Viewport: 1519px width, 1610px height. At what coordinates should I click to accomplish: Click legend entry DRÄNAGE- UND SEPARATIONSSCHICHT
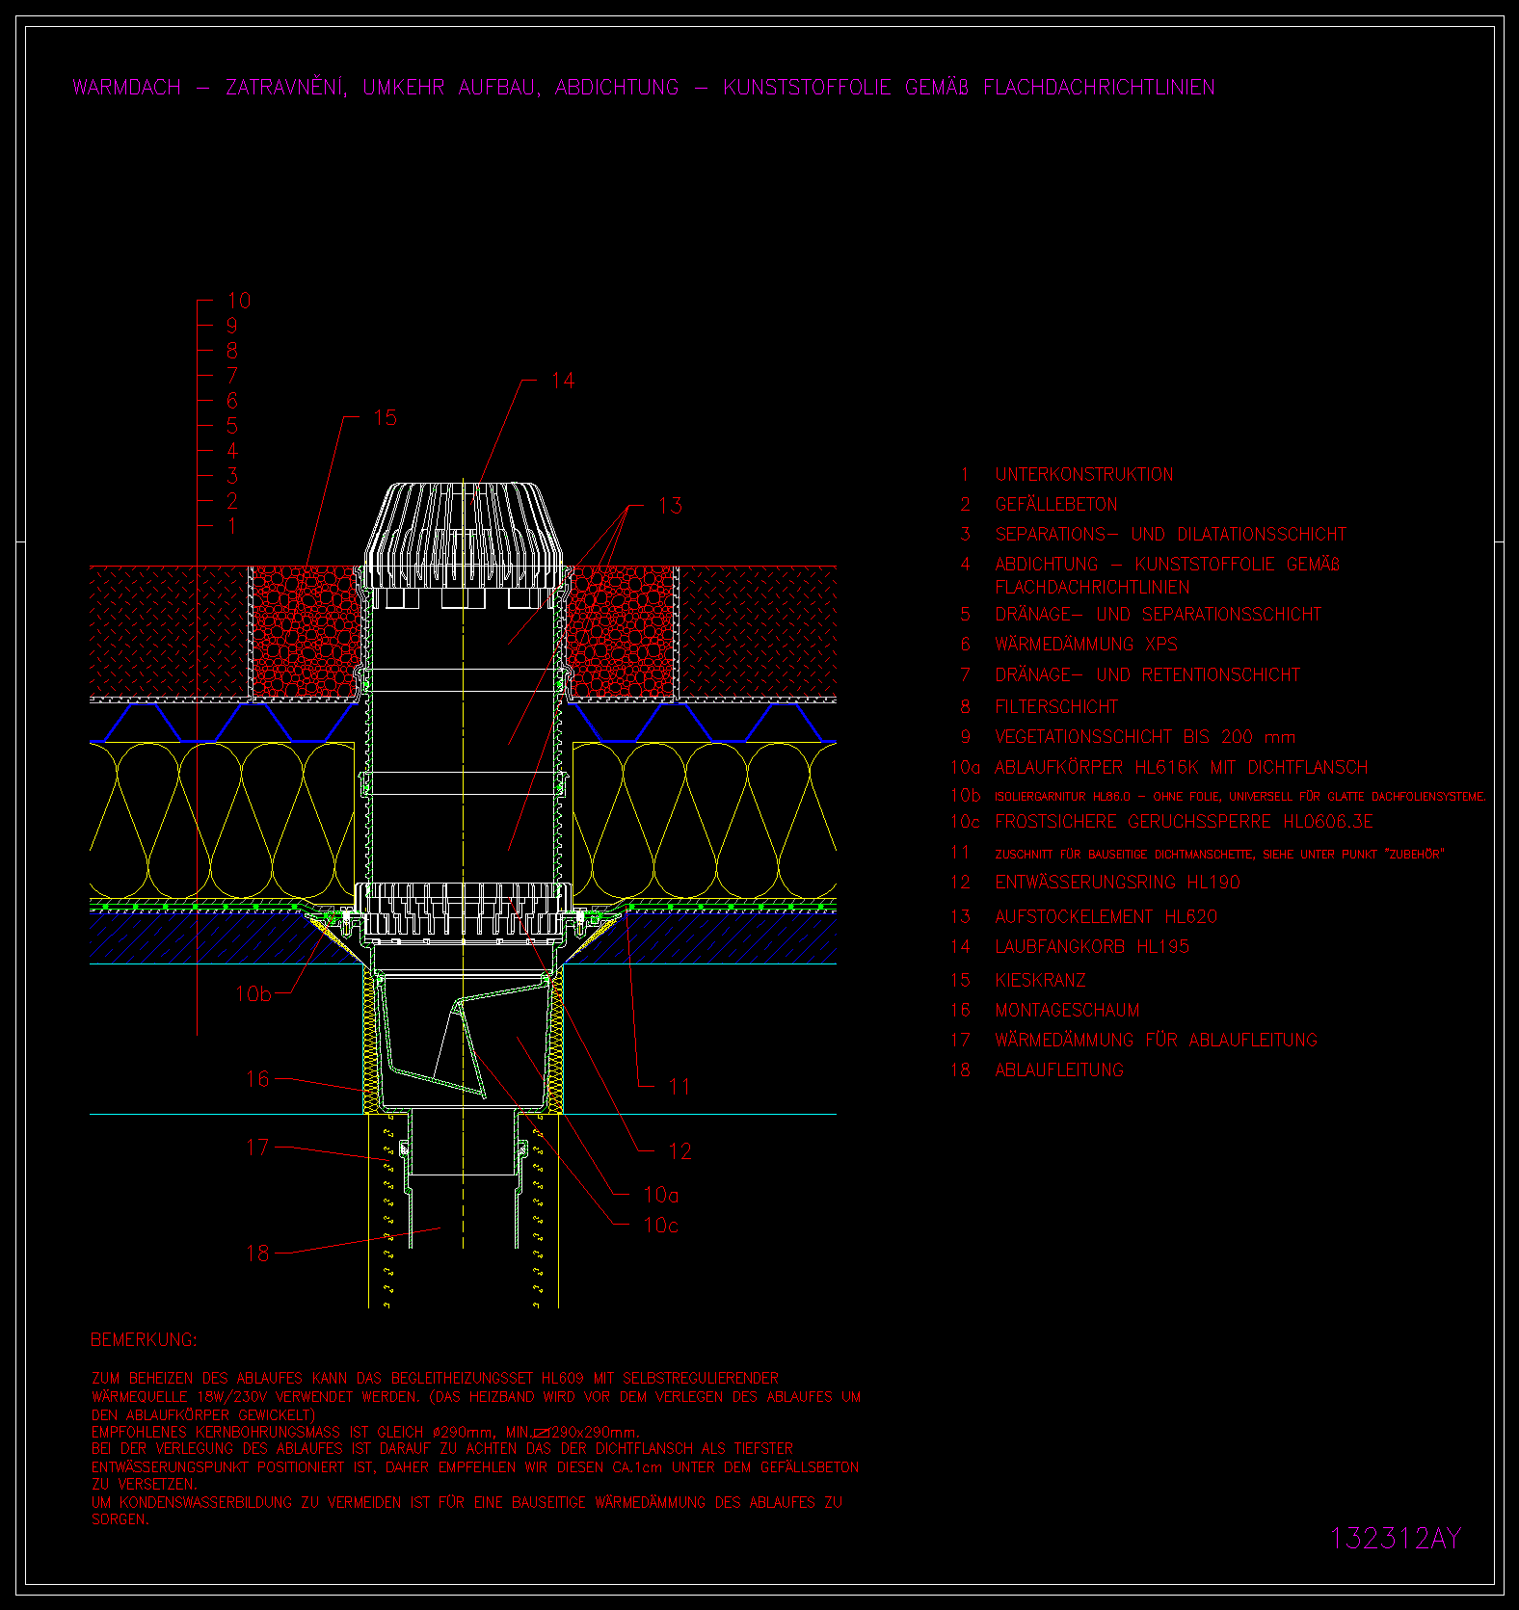click(x=1159, y=614)
